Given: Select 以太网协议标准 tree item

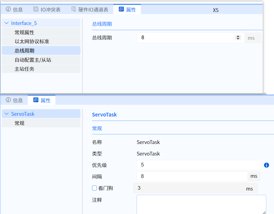Looking at the screenshot, I should click(x=32, y=41).
